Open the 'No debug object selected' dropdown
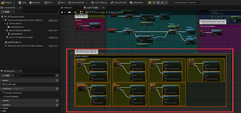The height and width of the screenshot is (113, 241). 186,3
